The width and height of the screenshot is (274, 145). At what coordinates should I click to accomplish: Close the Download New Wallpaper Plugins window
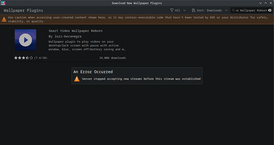(271, 3)
